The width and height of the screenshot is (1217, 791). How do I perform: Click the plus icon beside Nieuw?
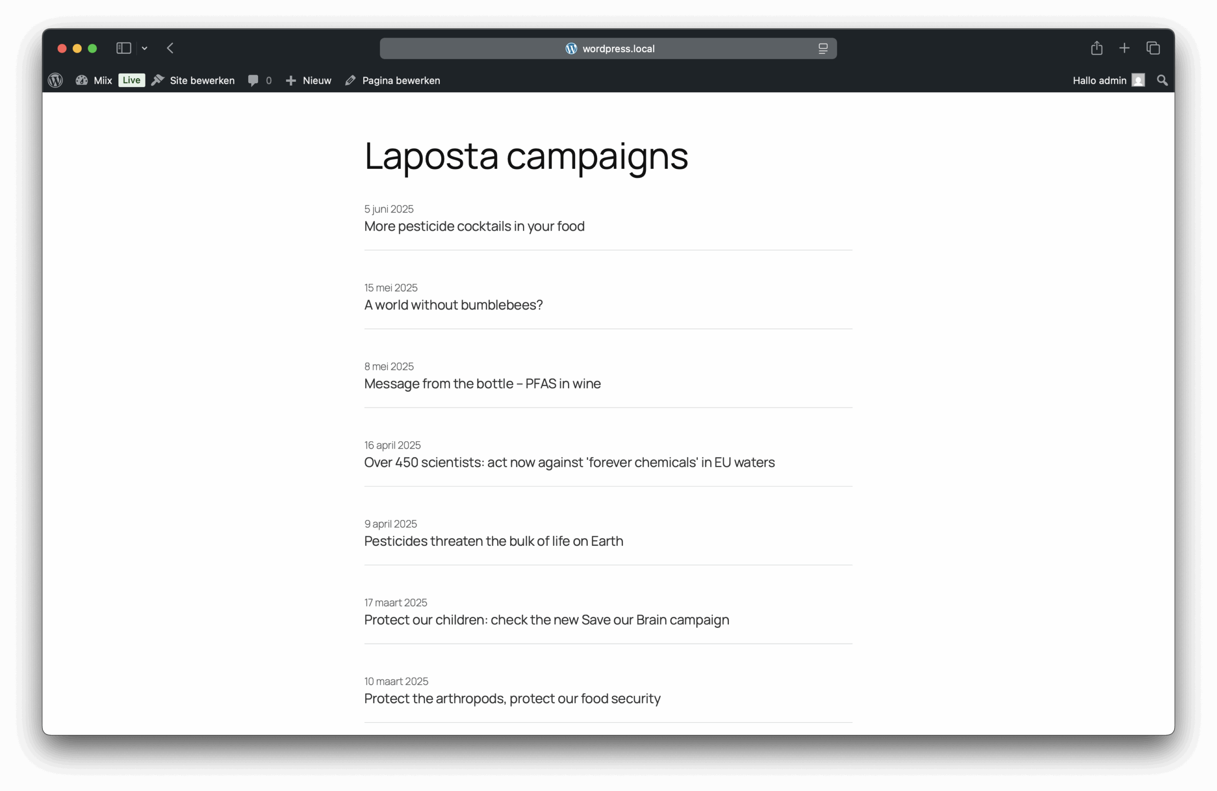click(x=291, y=81)
